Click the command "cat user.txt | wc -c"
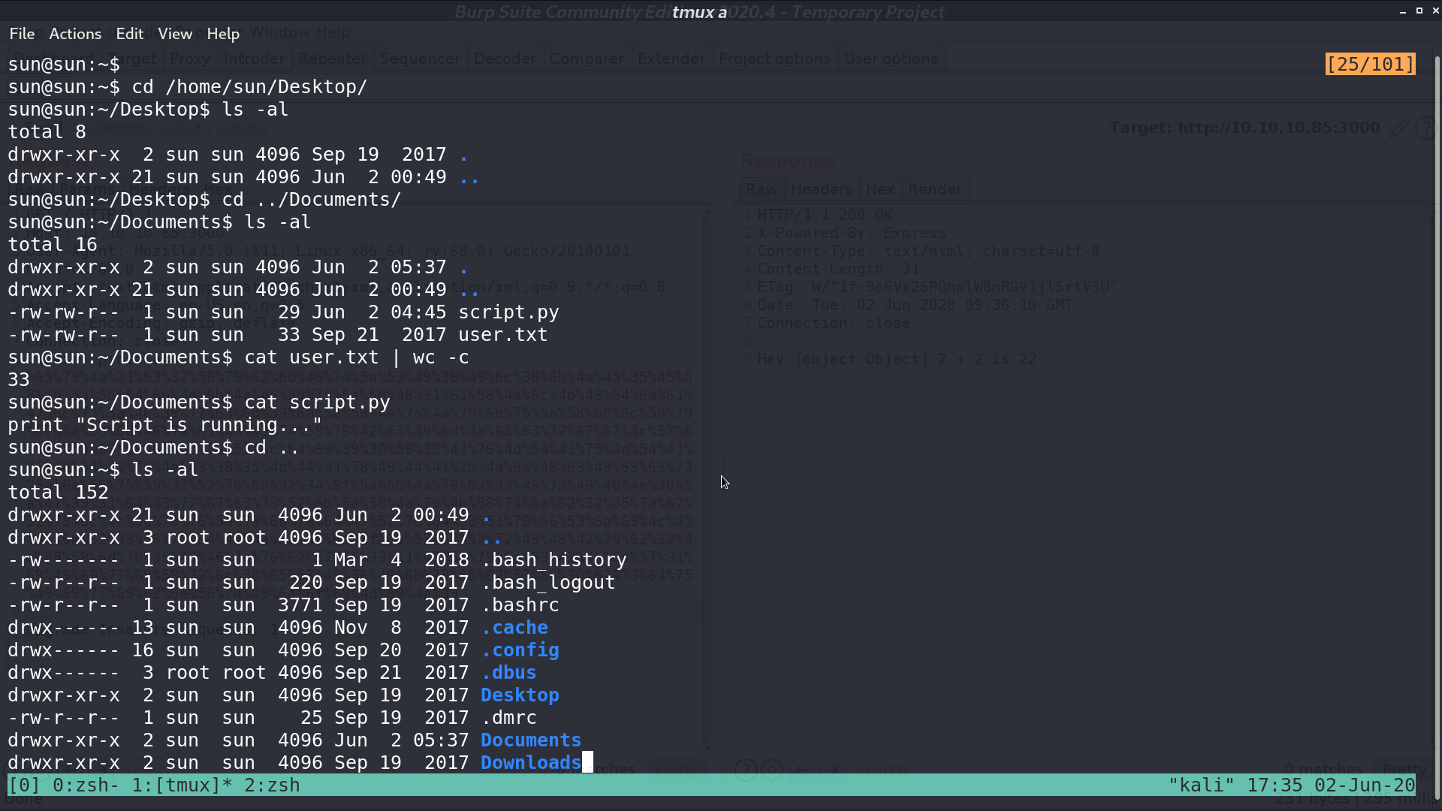The image size is (1442, 811). 357,357
